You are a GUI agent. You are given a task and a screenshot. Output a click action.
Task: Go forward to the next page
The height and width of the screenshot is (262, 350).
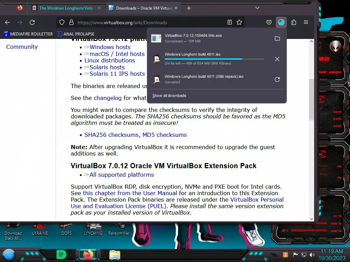(20, 22)
